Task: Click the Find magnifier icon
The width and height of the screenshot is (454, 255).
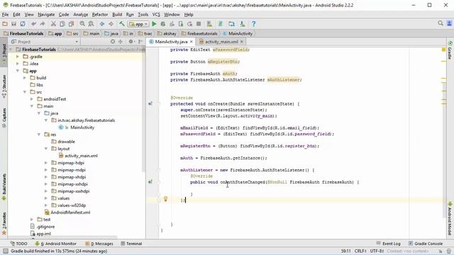Action: coord(82,24)
